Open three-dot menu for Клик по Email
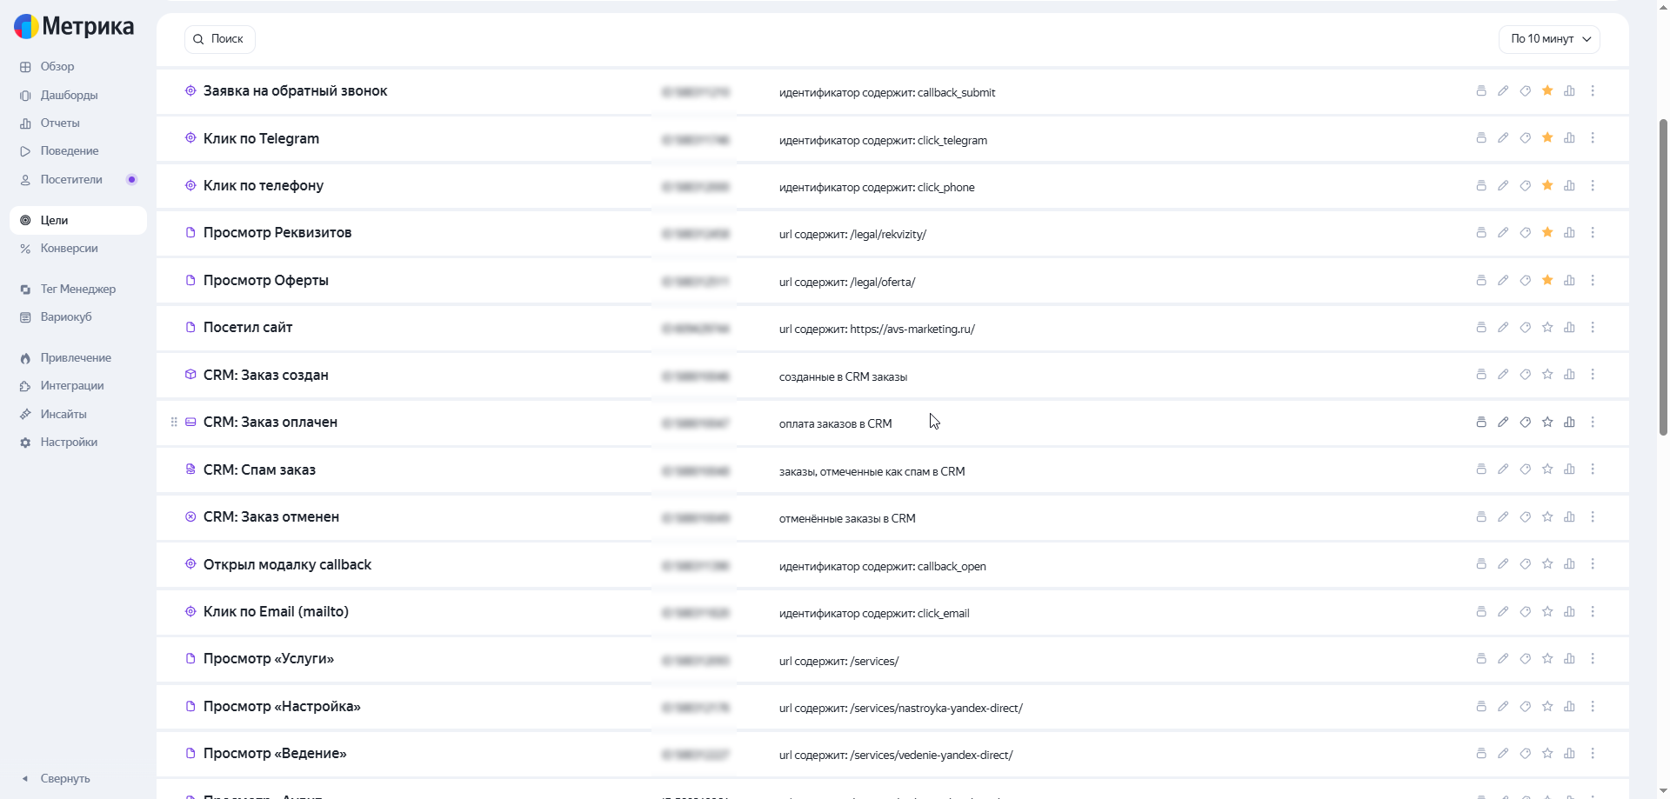This screenshot has height=799, width=1670. (1593, 612)
